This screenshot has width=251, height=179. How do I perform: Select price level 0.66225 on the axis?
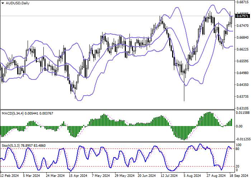242,49
